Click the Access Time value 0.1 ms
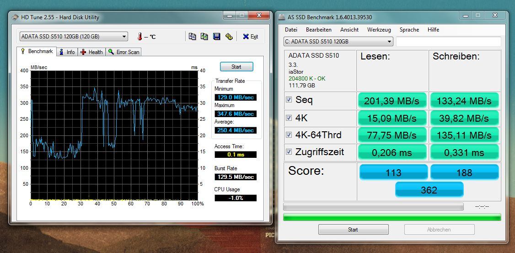Screen dimensions: 515x253 (x=236, y=155)
